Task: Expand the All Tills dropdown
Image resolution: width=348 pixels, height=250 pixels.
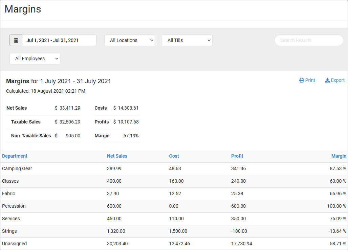Action: (x=187, y=40)
